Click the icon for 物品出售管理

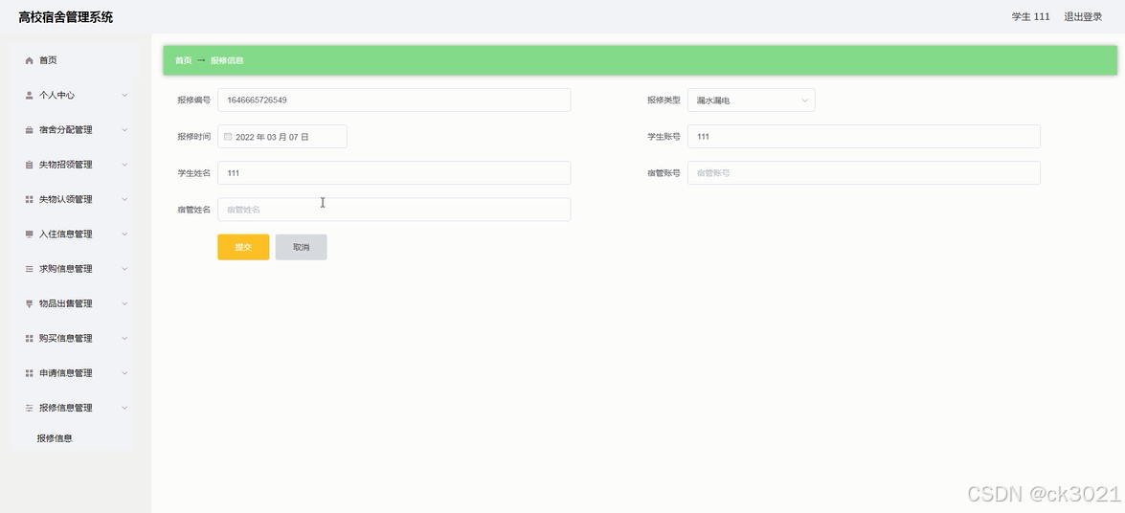point(29,303)
